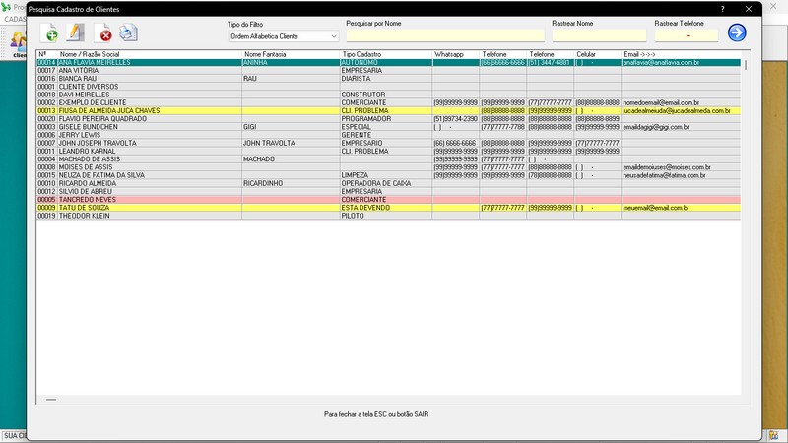Click the ESTA DEVENDO cell
Image resolution: width=788 pixels, height=443 pixels.
coord(386,208)
